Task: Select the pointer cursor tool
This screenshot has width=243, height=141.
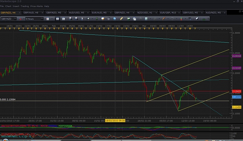Action: point(82,19)
